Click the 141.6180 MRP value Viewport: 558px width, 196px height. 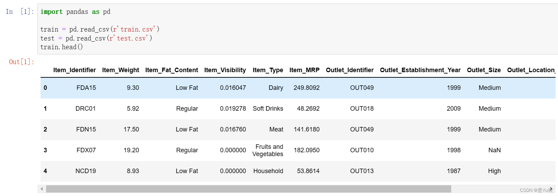pyautogui.click(x=306, y=129)
